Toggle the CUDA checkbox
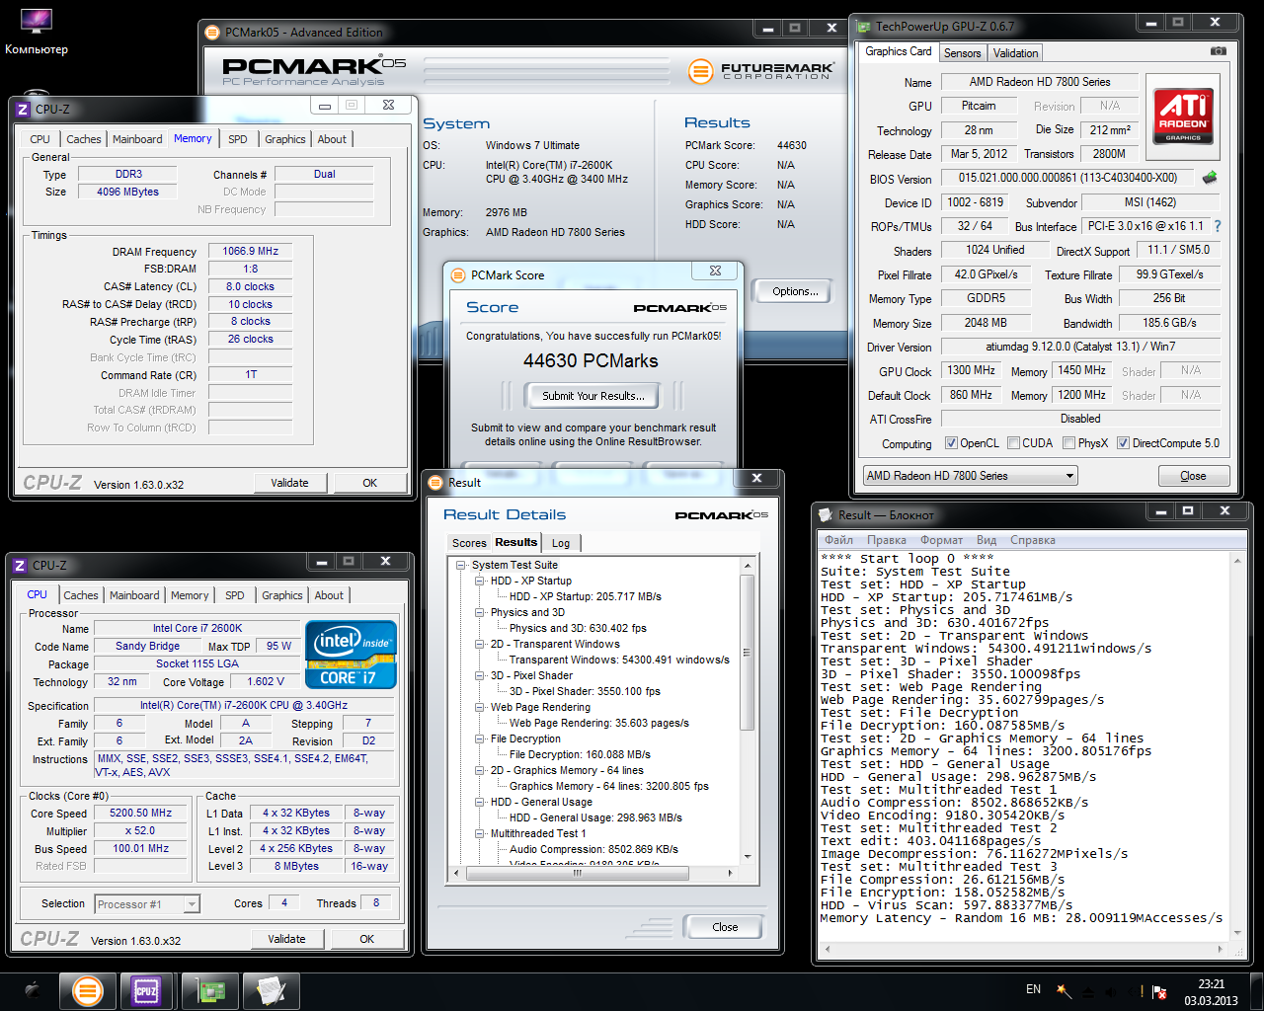The width and height of the screenshot is (1264, 1011). pyautogui.click(x=1013, y=443)
